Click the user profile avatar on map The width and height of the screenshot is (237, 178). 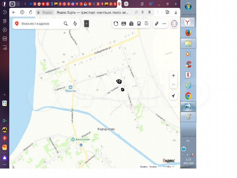pos(174,24)
